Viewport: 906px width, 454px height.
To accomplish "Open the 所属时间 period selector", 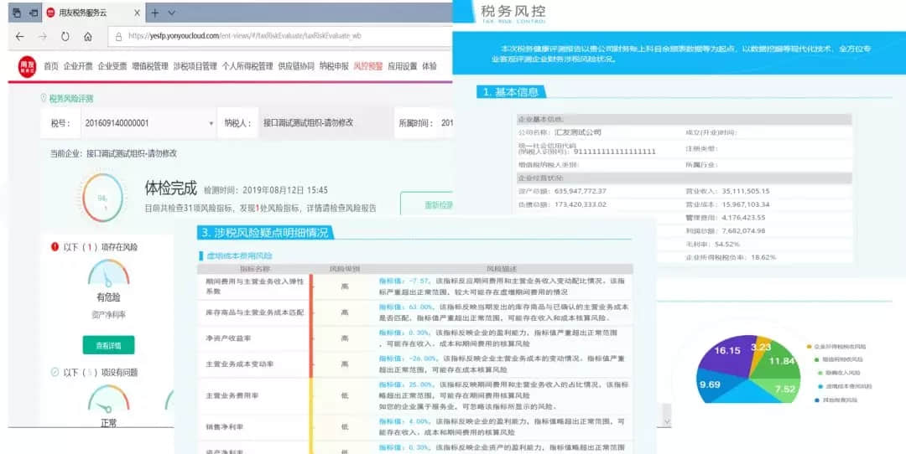I will (446, 123).
